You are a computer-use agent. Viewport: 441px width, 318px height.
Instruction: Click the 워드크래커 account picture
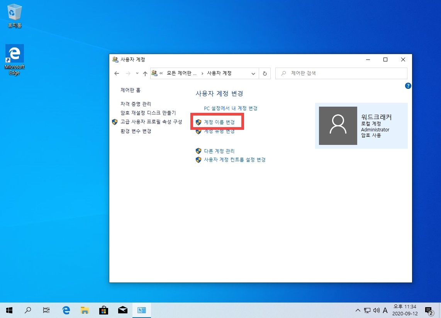pyautogui.click(x=338, y=126)
